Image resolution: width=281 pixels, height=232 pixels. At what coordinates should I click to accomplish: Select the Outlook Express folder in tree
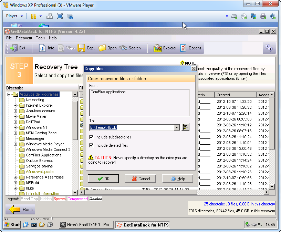[x=39, y=161]
